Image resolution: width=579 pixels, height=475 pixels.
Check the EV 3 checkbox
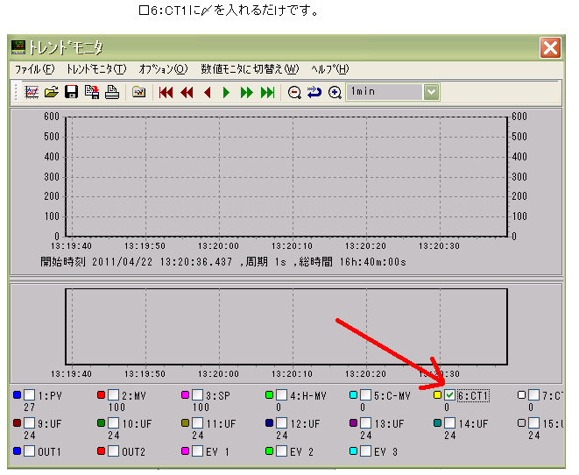pyautogui.click(x=365, y=451)
